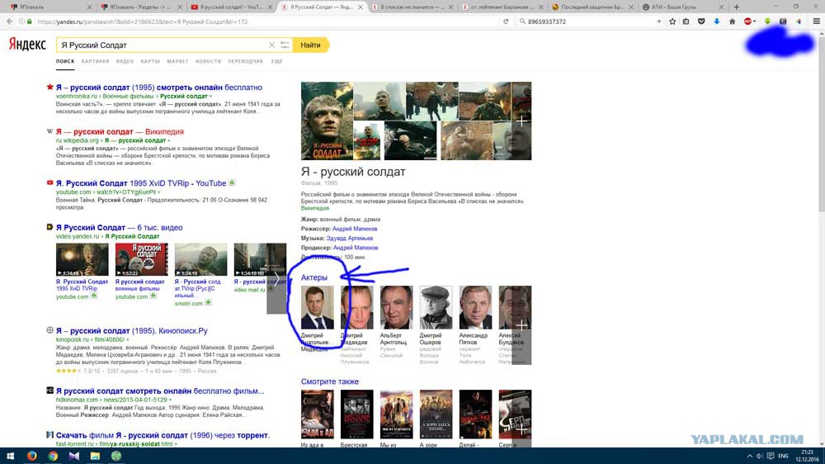825x464 pixels.
Task: Click the Найти search button
Action: coord(310,45)
